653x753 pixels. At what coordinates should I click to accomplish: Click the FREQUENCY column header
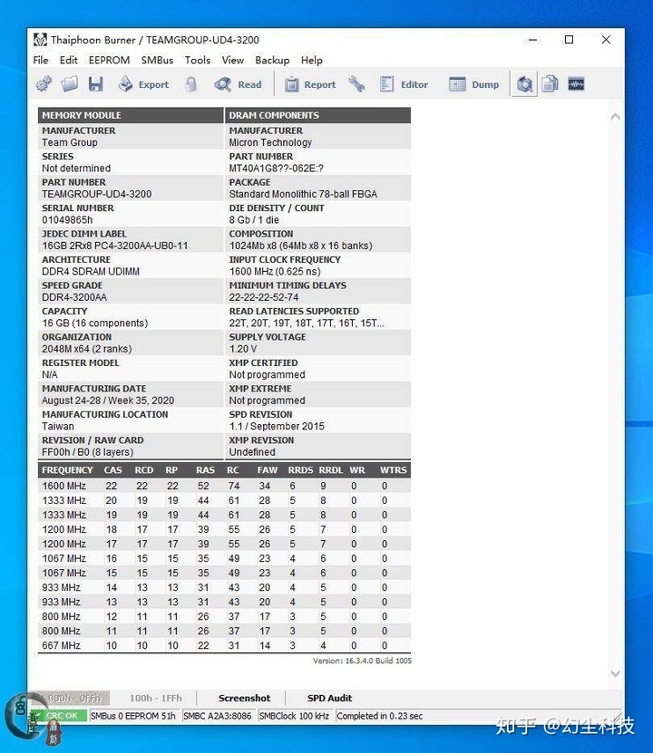click(67, 469)
